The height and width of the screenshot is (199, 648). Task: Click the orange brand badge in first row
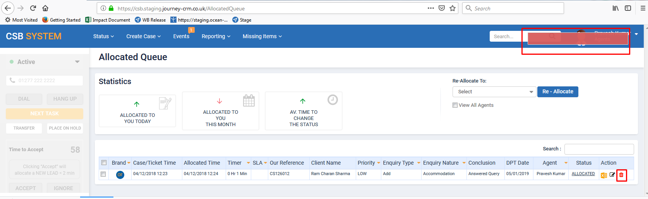(x=120, y=175)
